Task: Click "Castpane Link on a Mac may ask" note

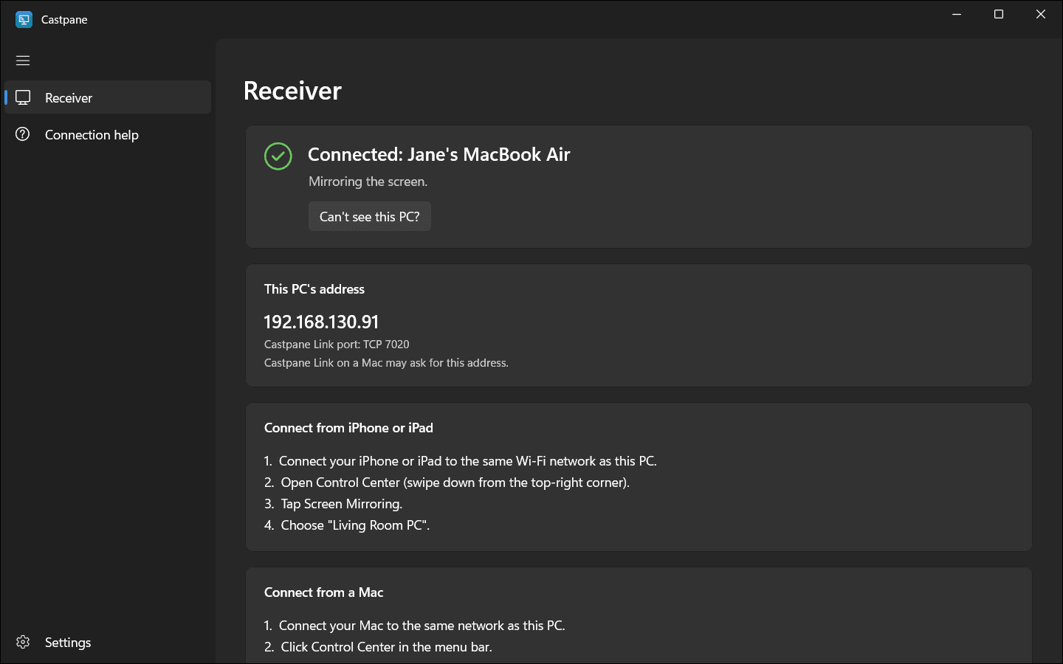Action: tap(386, 363)
